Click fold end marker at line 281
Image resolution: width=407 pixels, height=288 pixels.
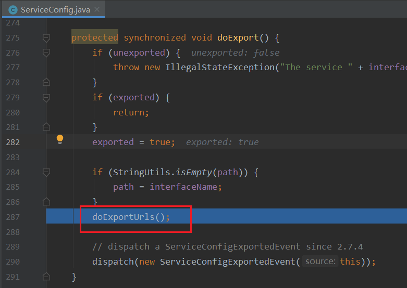[46, 127]
